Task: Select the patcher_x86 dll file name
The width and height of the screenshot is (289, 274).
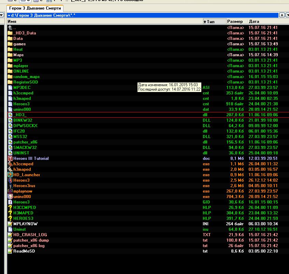Action: pos(25,142)
